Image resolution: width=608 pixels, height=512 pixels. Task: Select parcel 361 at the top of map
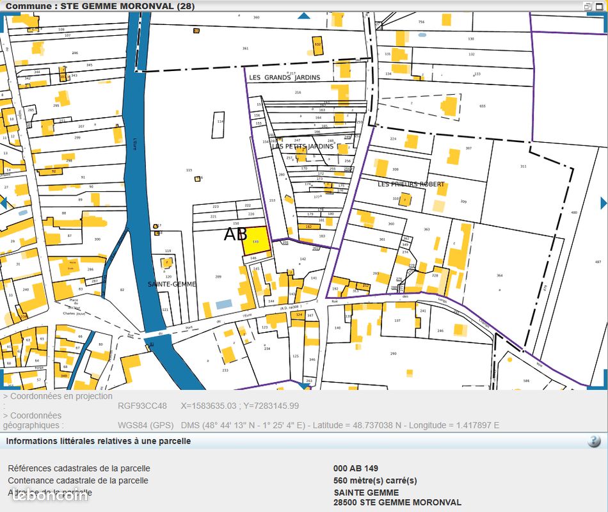click(245, 49)
